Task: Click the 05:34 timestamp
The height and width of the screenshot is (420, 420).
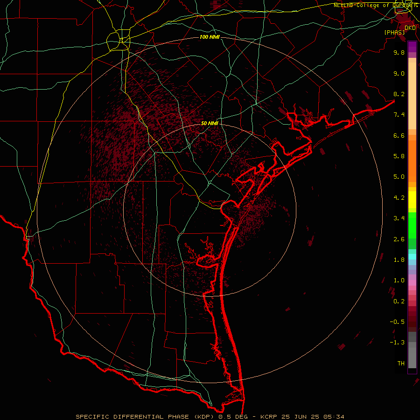Action: click(333, 417)
